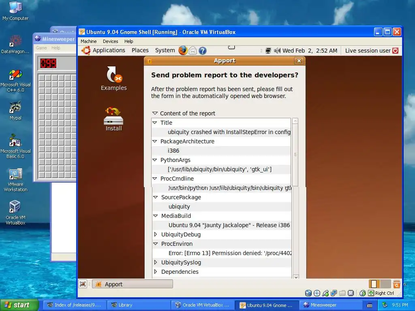Expand the Dependencies tree row

tap(156, 272)
